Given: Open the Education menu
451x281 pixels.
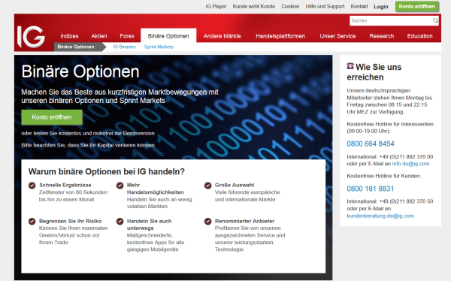Looking at the screenshot, I should point(419,36).
